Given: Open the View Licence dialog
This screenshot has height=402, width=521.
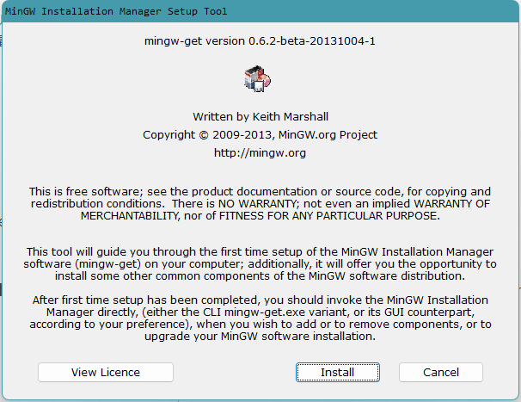Looking at the screenshot, I should (x=106, y=372).
